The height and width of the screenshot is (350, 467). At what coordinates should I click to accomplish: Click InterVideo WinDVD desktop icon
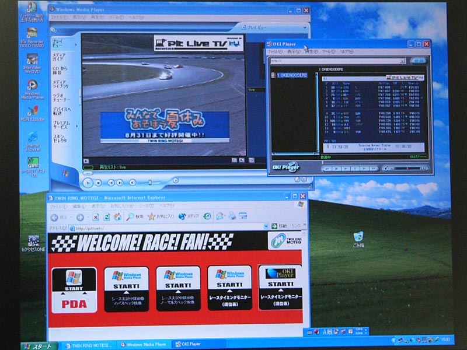coord(33,64)
